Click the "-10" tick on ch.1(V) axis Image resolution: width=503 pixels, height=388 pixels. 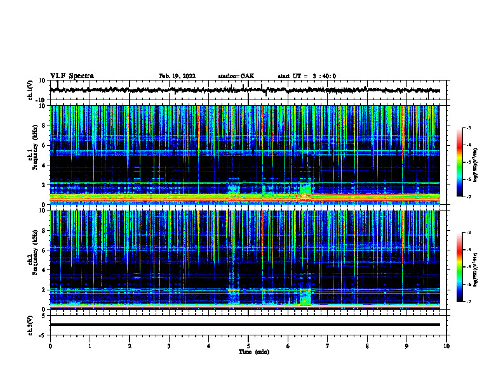(x=41, y=100)
